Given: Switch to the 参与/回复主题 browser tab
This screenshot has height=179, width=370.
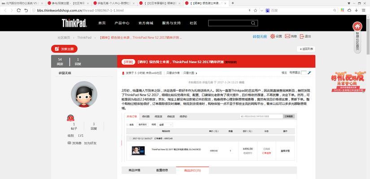Looking at the screenshot, I should pyautogui.click(x=69, y=3).
